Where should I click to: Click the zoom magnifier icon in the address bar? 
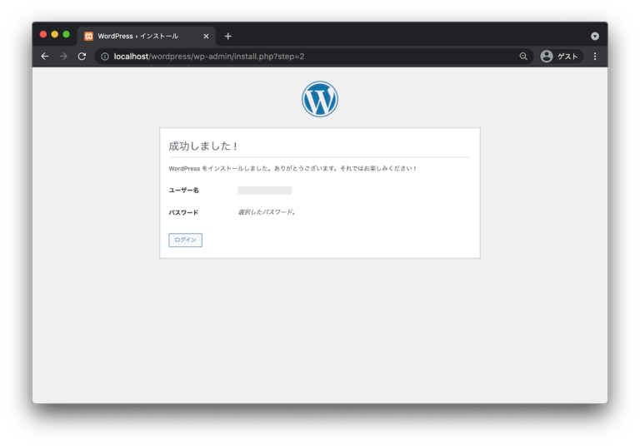pyautogui.click(x=523, y=57)
